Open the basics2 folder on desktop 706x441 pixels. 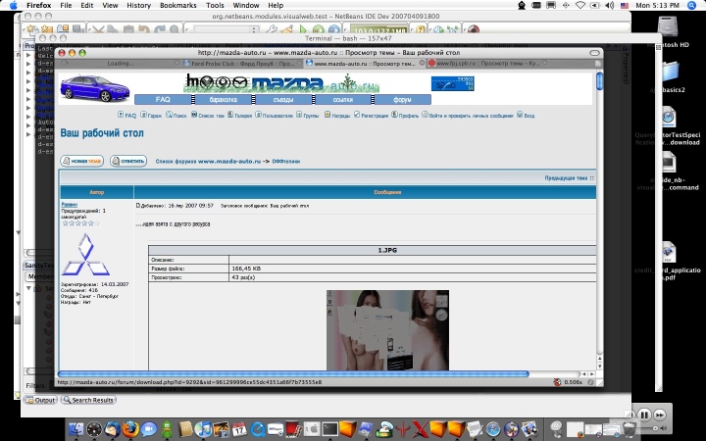coord(670,72)
